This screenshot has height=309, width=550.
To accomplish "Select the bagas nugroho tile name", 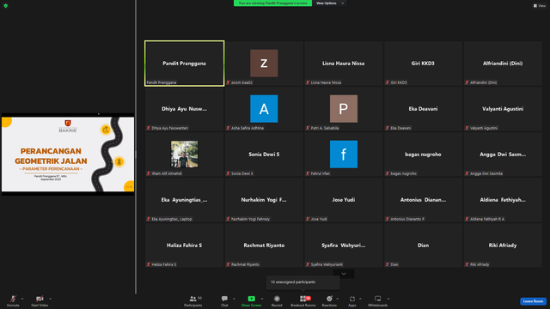I will coord(423,154).
